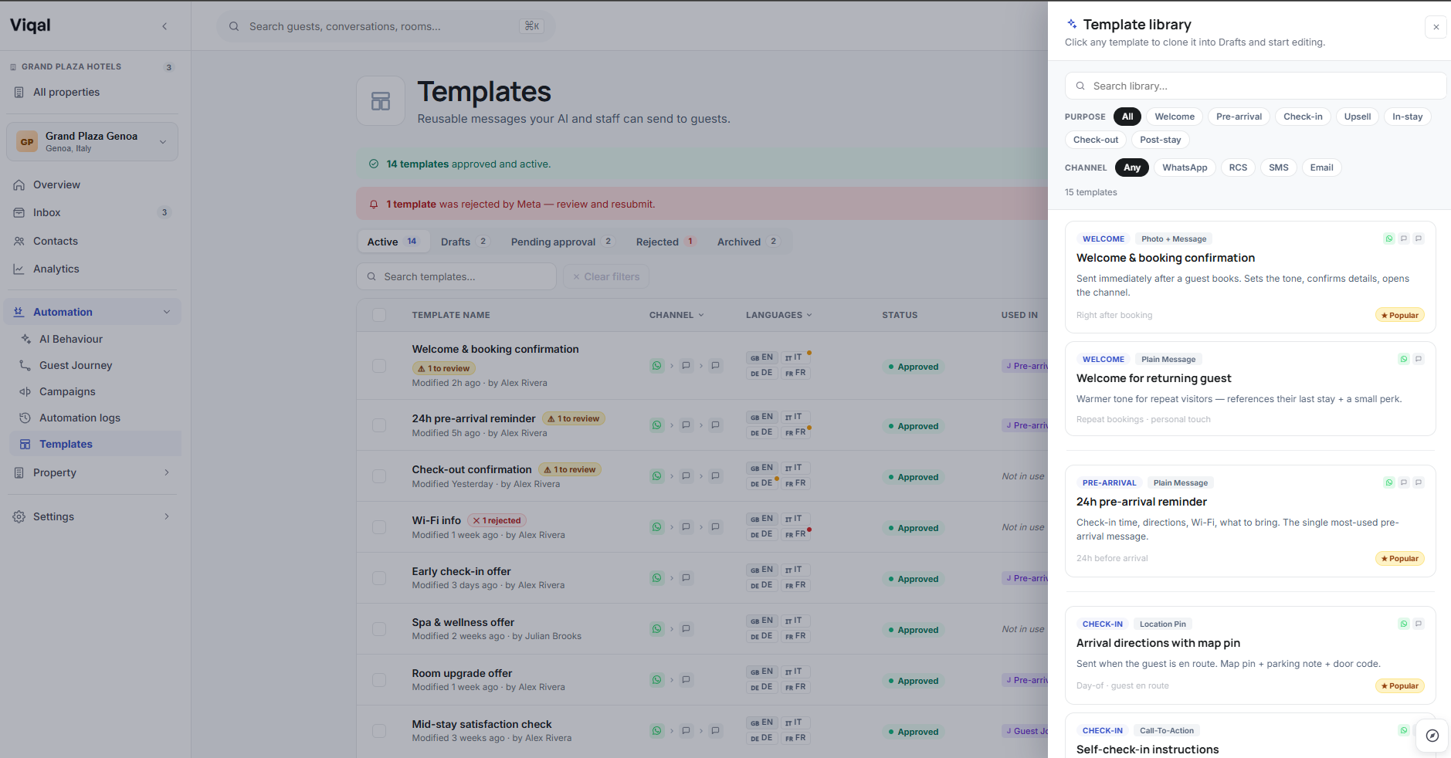Click the Grand Plaza Genoa GP avatar
Image resolution: width=1451 pixels, height=758 pixels.
coord(27,142)
